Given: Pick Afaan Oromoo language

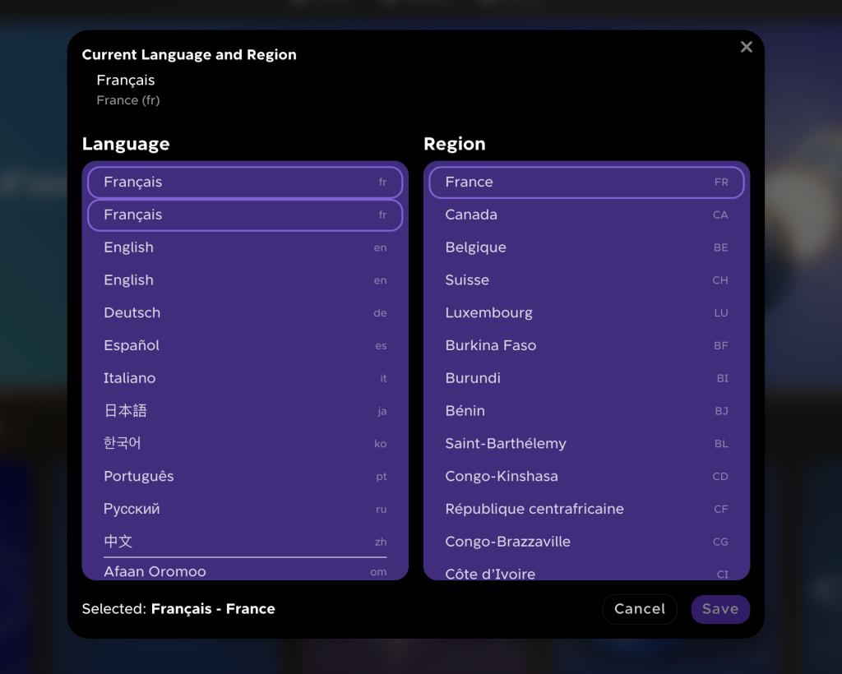Looking at the screenshot, I should pos(245,571).
